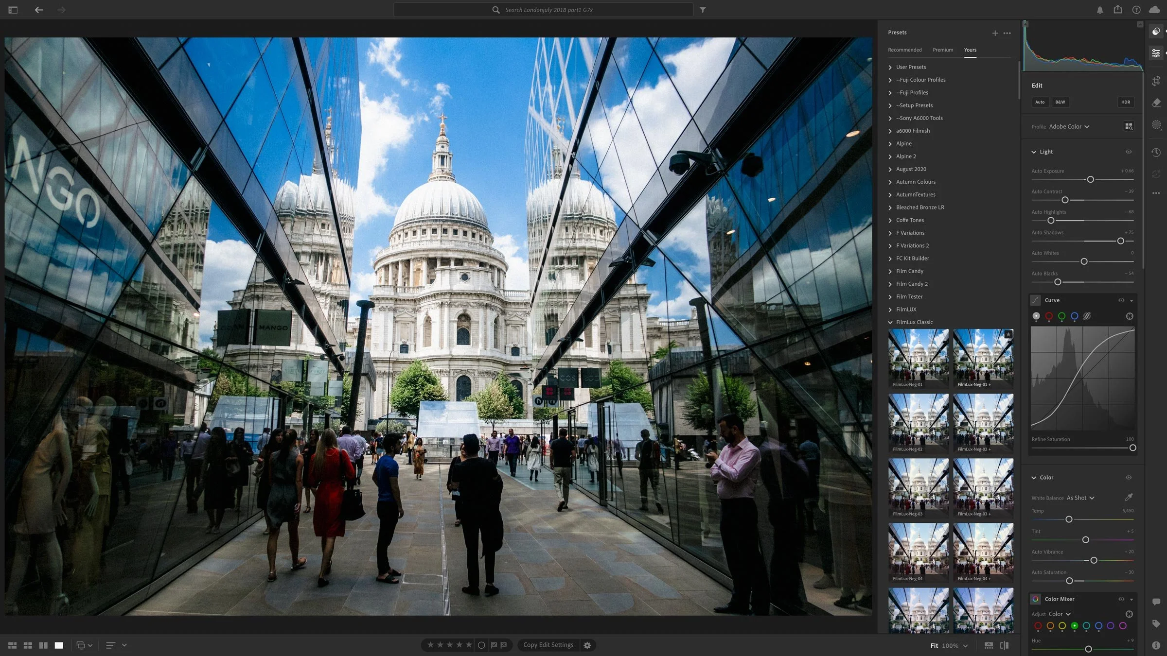Screen dimensions: 1167x656
Task: Toggle the filmstrip icon in bottom bar
Action: (x=989, y=645)
